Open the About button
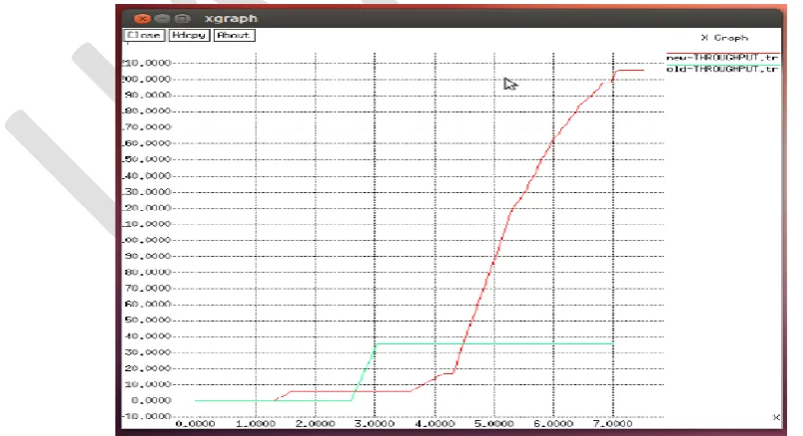 pyautogui.click(x=234, y=36)
